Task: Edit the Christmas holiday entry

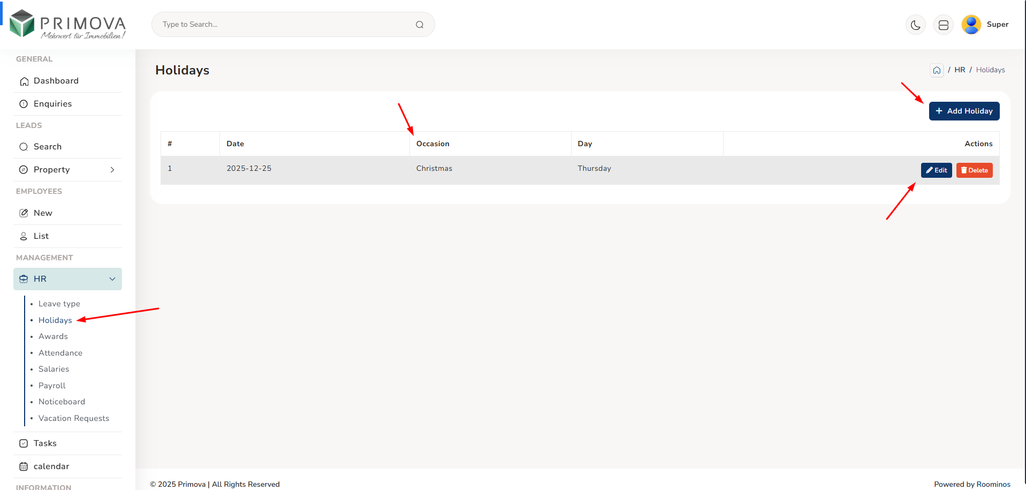Action: coord(936,170)
